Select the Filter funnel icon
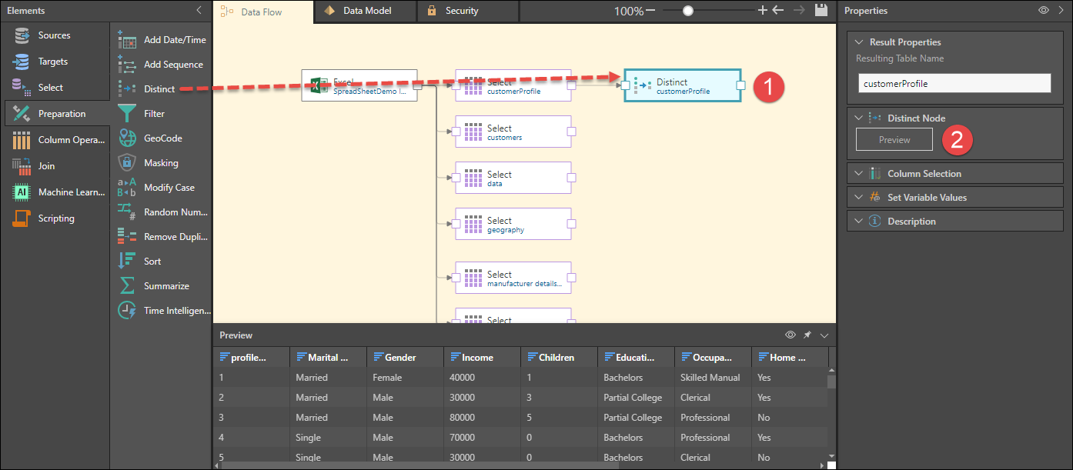The height and width of the screenshot is (470, 1073). (x=127, y=114)
